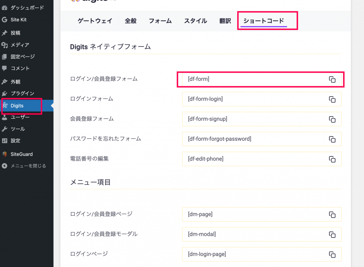Image resolution: width=364 pixels, height=267 pixels.
Task: Click the ダッシュボード gauge icon
Action: point(4,8)
